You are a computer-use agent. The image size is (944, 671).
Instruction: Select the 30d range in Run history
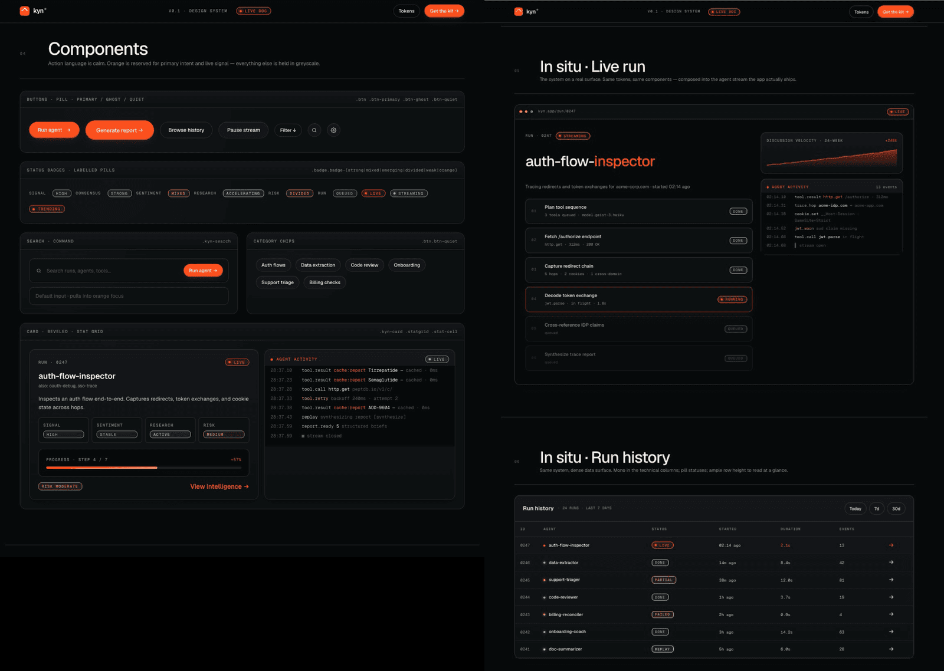(896, 509)
